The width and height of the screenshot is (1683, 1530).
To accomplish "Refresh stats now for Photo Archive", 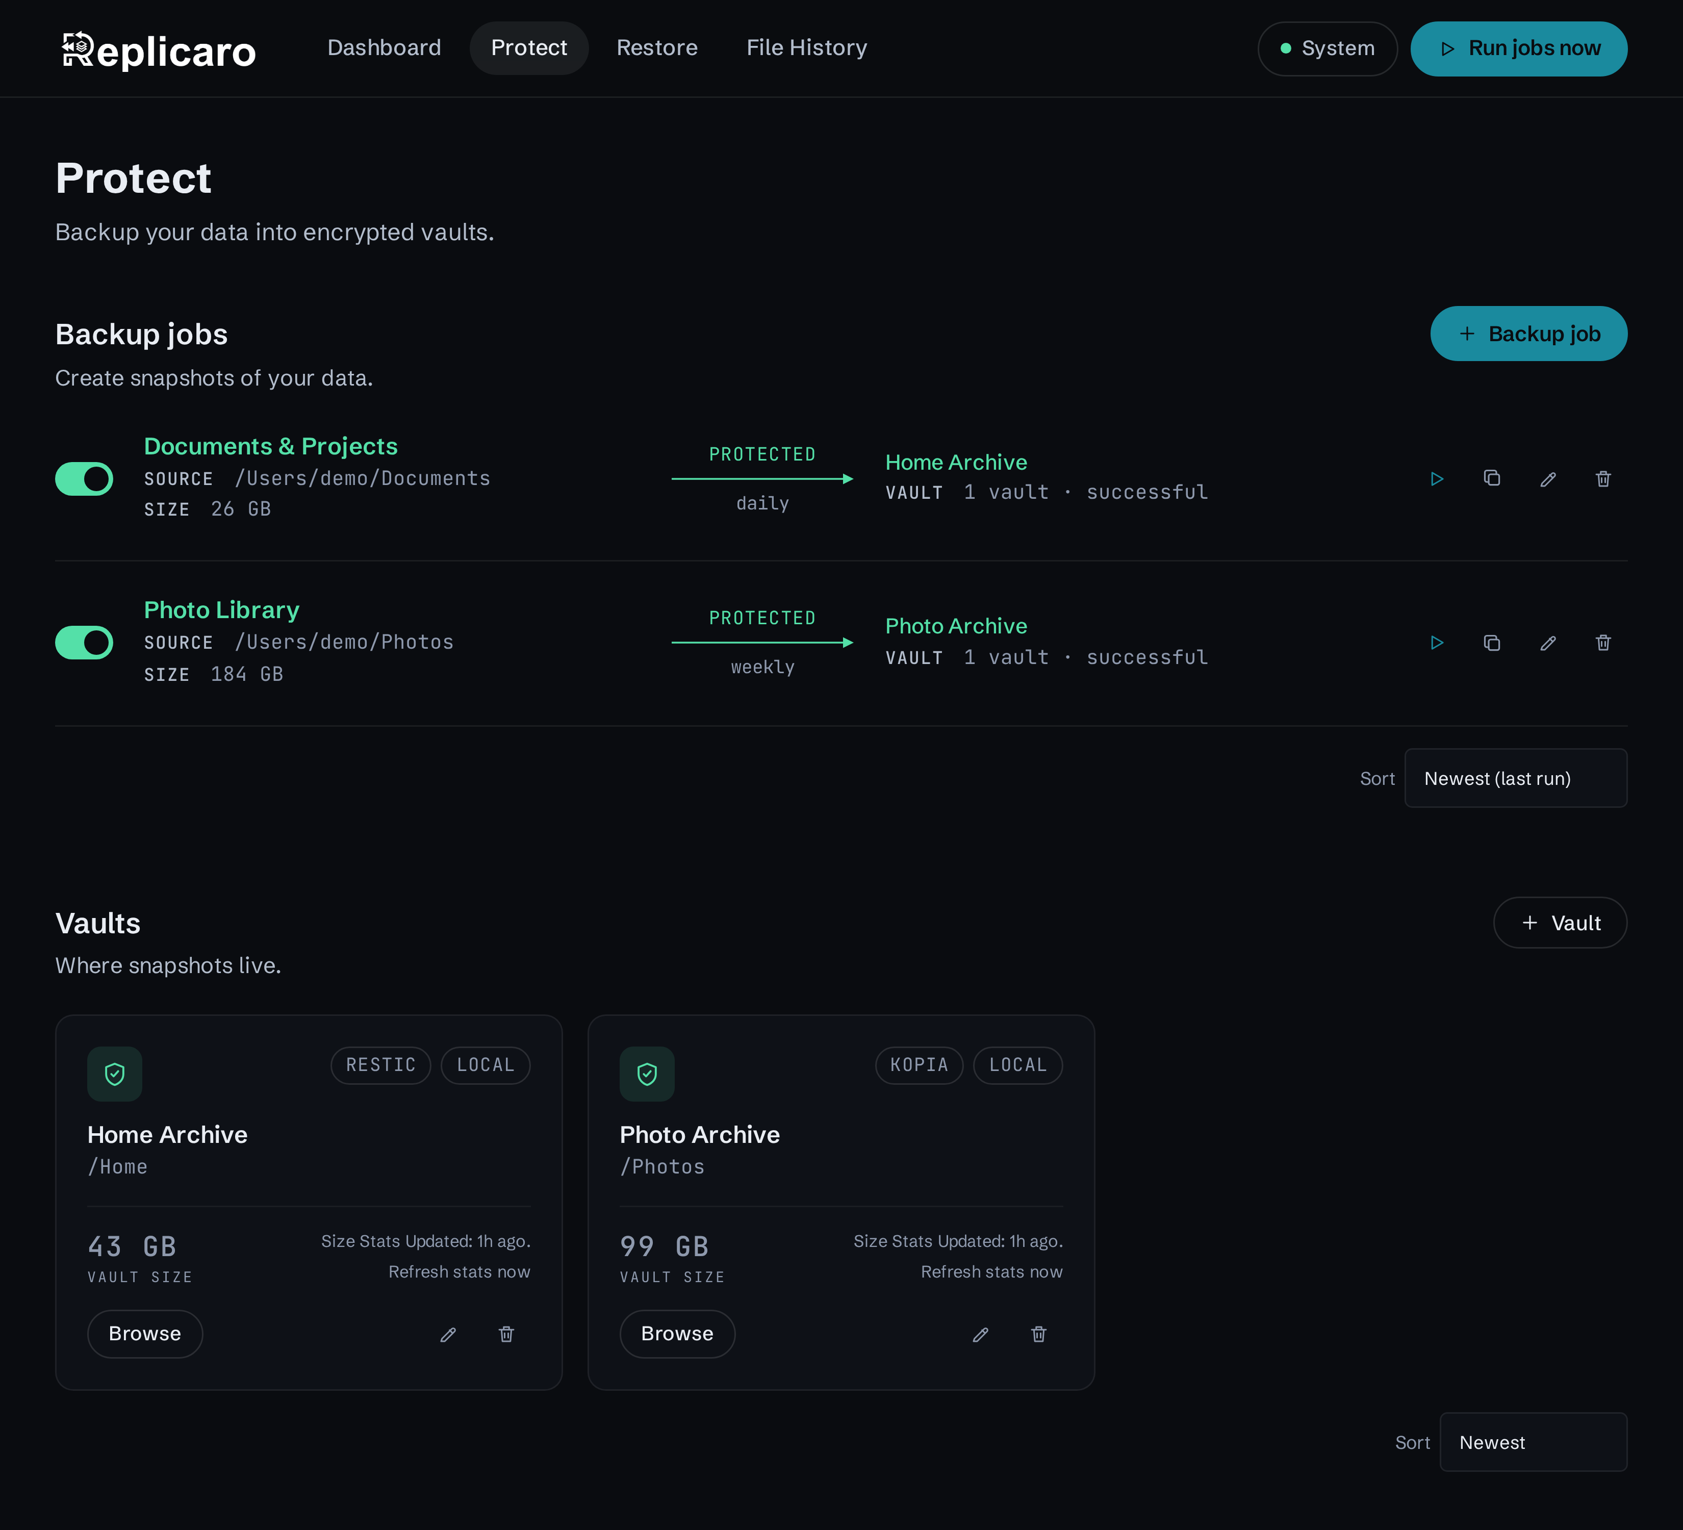I will (x=992, y=1271).
